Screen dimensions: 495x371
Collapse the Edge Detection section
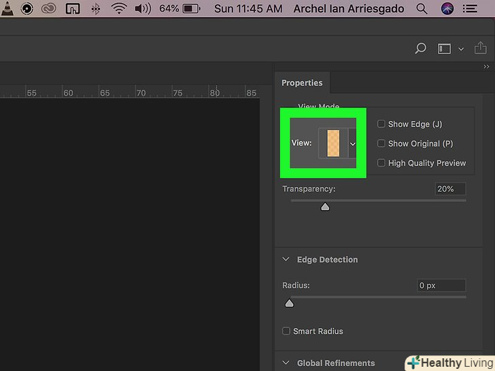point(286,260)
